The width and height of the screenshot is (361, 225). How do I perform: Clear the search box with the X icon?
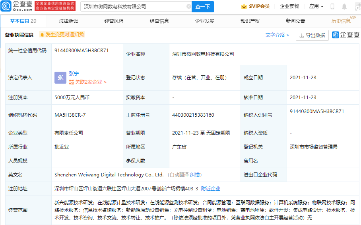(x=188, y=7)
